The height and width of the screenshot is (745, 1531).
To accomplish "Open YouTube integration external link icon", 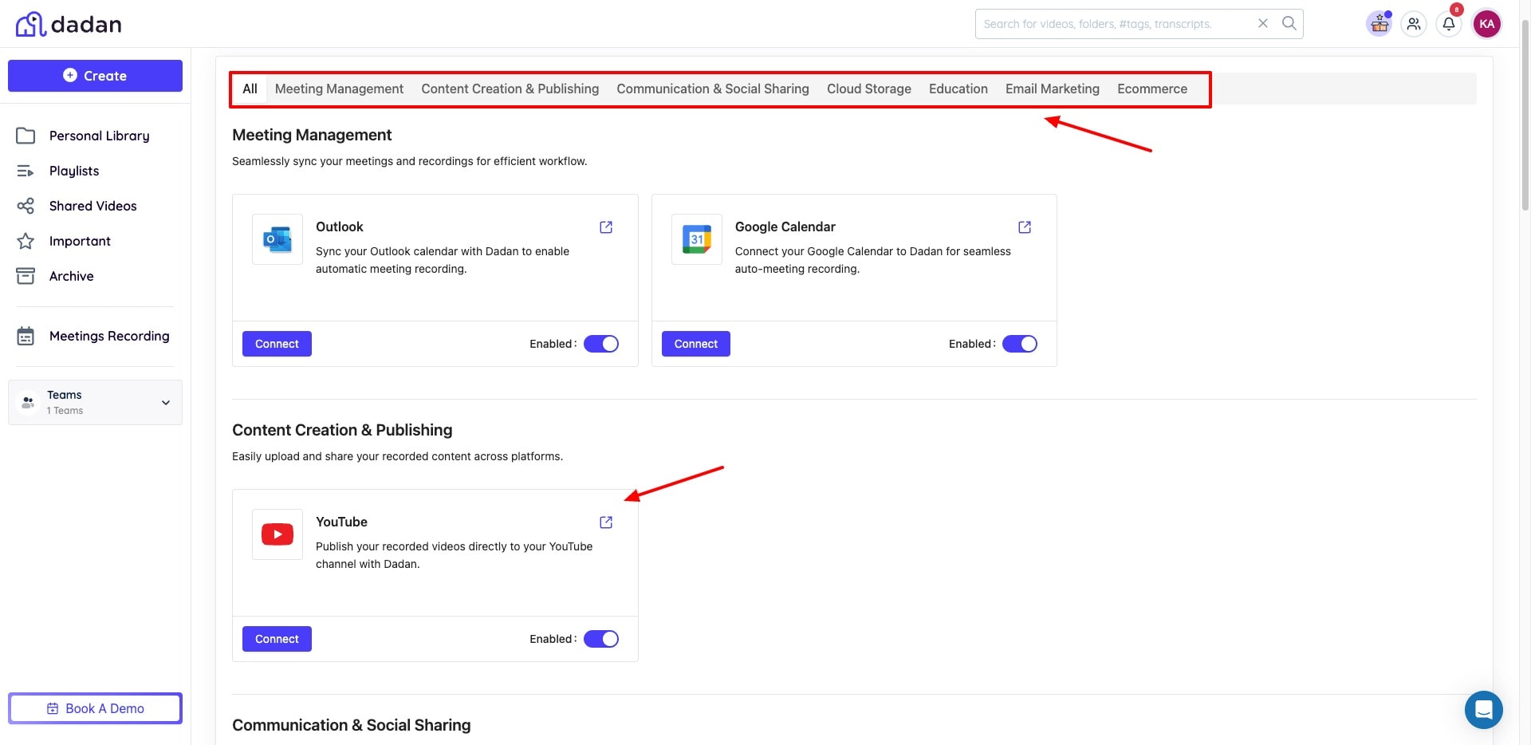I will tap(606, 522).
